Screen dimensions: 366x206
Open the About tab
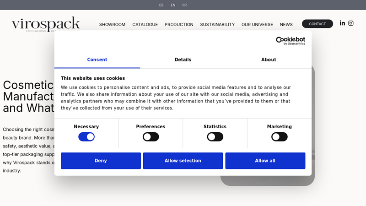click(x=269, y=60)
